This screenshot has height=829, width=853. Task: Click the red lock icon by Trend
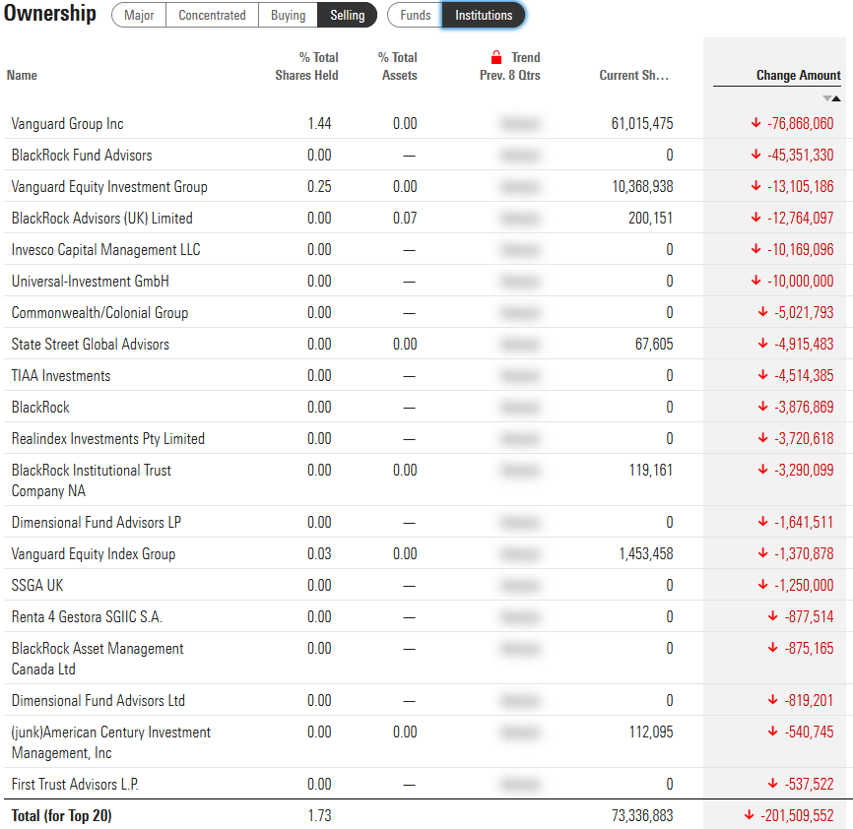pyautogui.click(x=496, y=57)
